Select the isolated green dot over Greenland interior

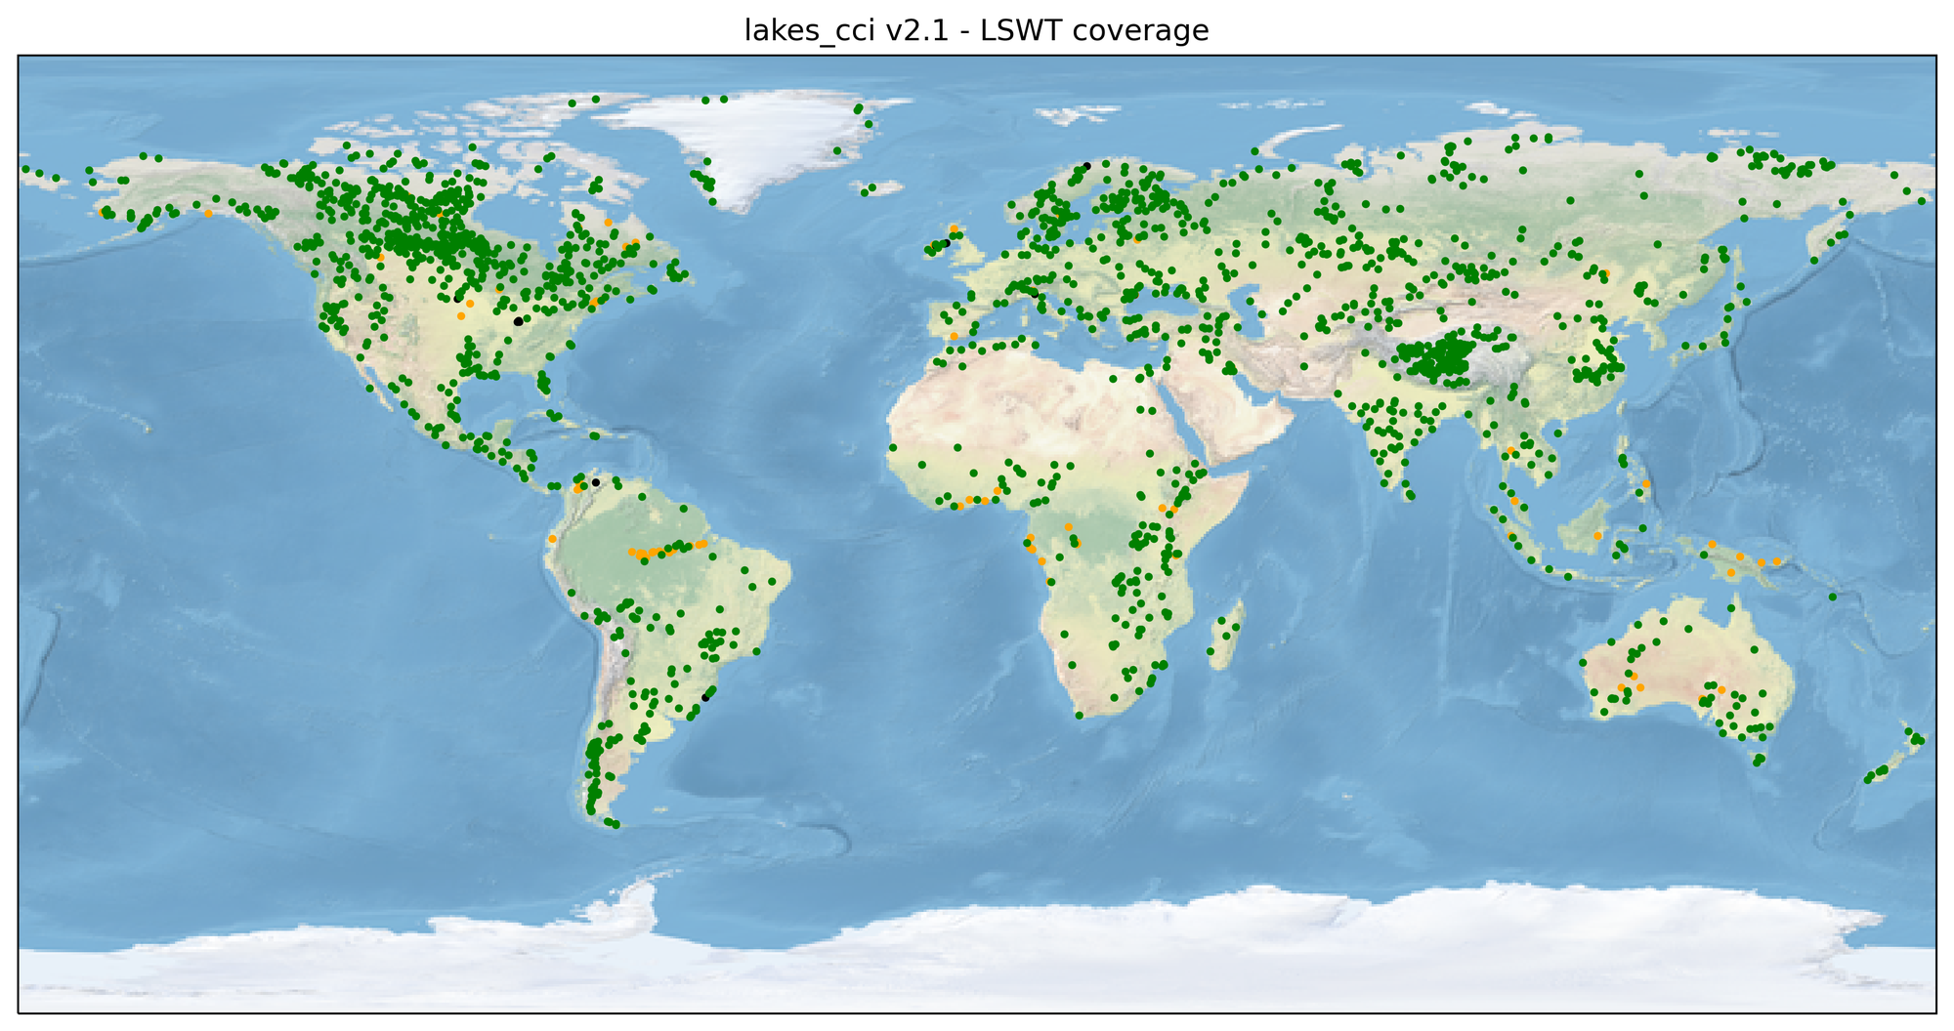pyautogui.click(x=835, y=148)
